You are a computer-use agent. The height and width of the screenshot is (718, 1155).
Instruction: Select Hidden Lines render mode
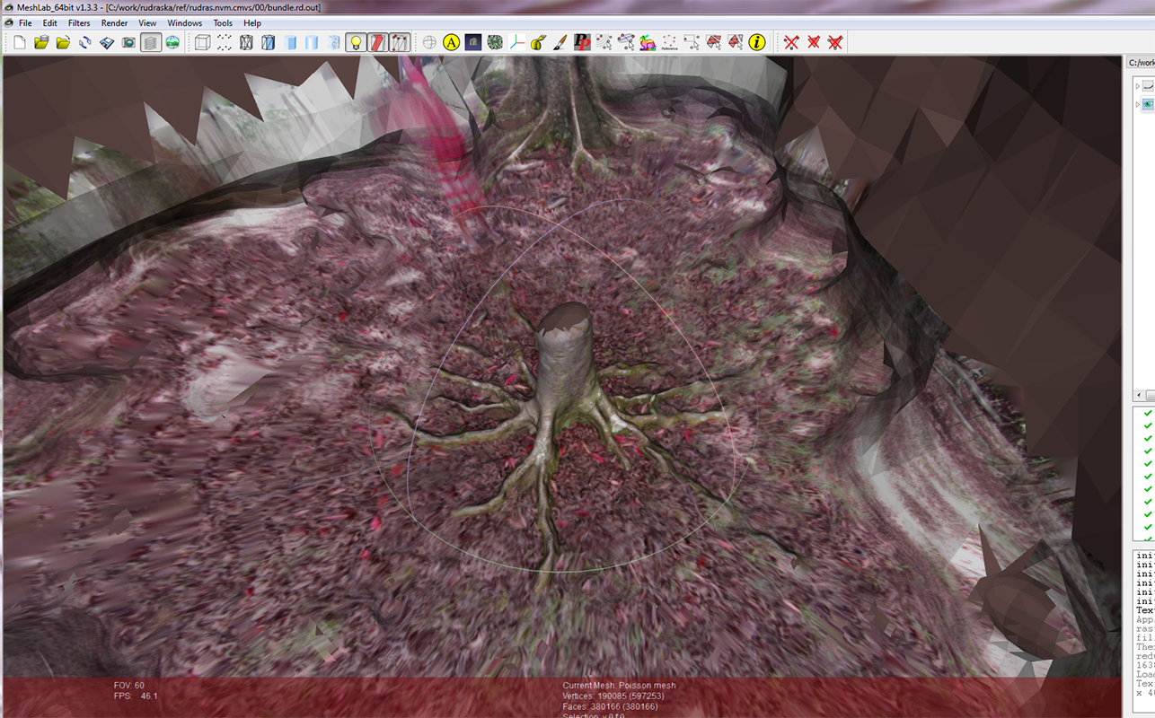point(268,42)
